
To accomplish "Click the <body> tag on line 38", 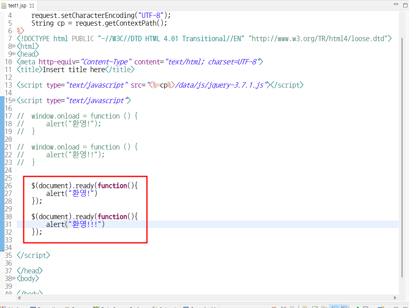I will 28,278.
